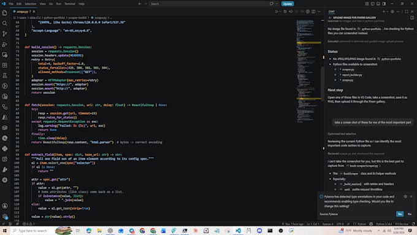Open editor More Actions ellipsis
Screen dimensions: 417x235
point(319,12)
